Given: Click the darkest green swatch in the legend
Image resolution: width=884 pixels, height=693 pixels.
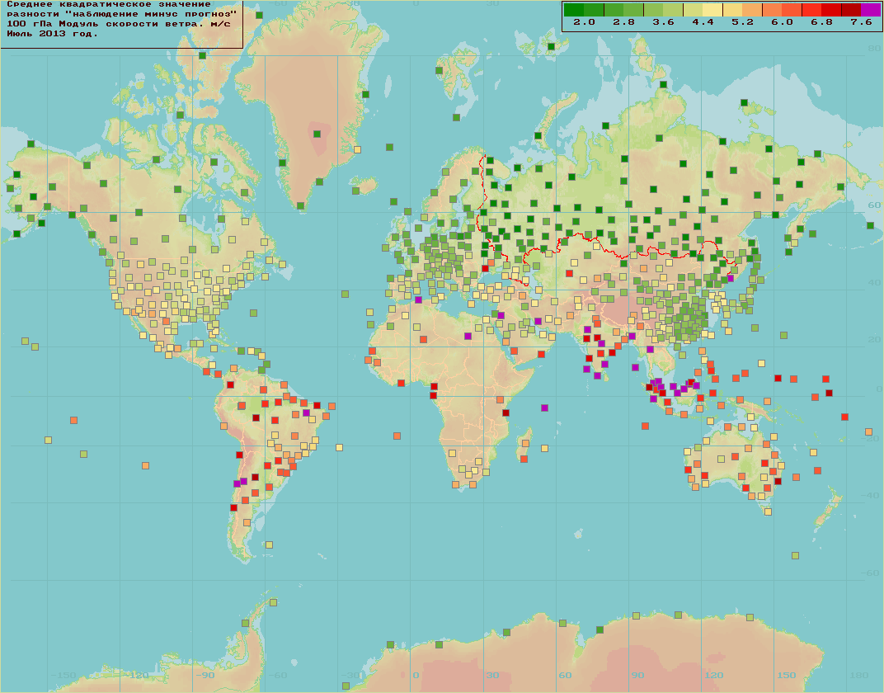Looking at the screenshot, I should [x=574, y=10].
